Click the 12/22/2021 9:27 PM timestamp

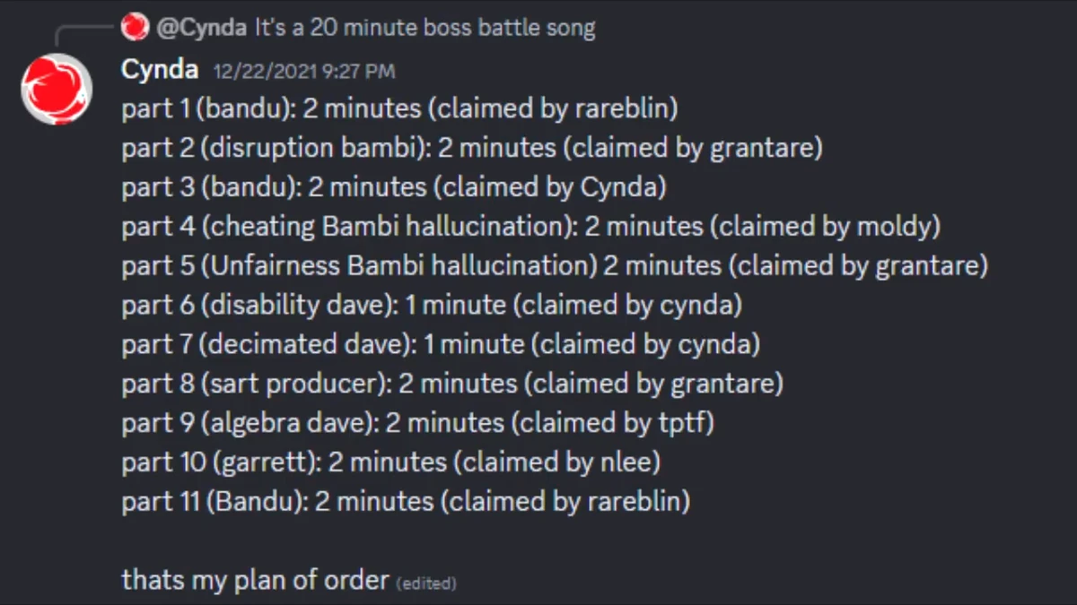pyautogui.click(x=304, y=72)
